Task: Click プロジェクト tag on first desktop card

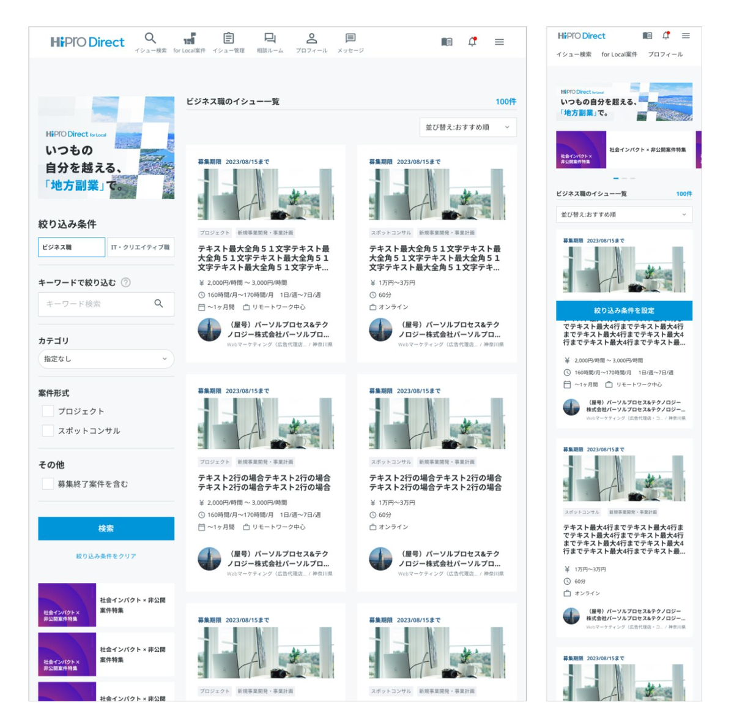Action: 215,233
